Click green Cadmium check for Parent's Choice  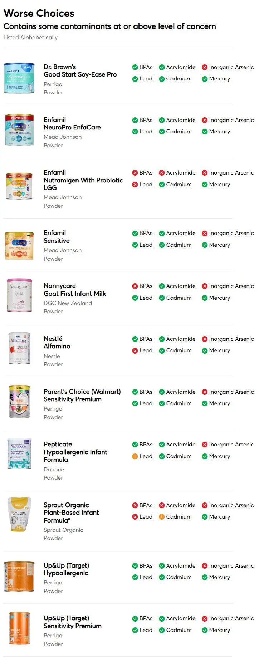pos(162,403)
